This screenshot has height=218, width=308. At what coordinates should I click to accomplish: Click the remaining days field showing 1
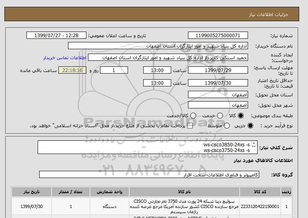pyautogui.click(x=114, y=70)
